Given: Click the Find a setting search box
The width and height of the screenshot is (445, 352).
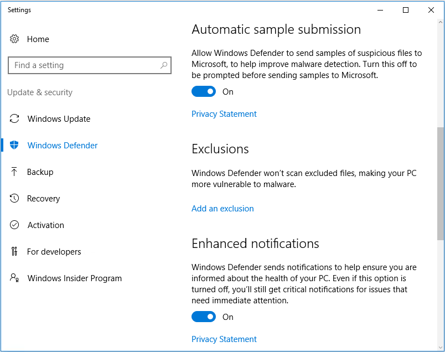Looking at the screenshot, I should [x=83, y=65].
